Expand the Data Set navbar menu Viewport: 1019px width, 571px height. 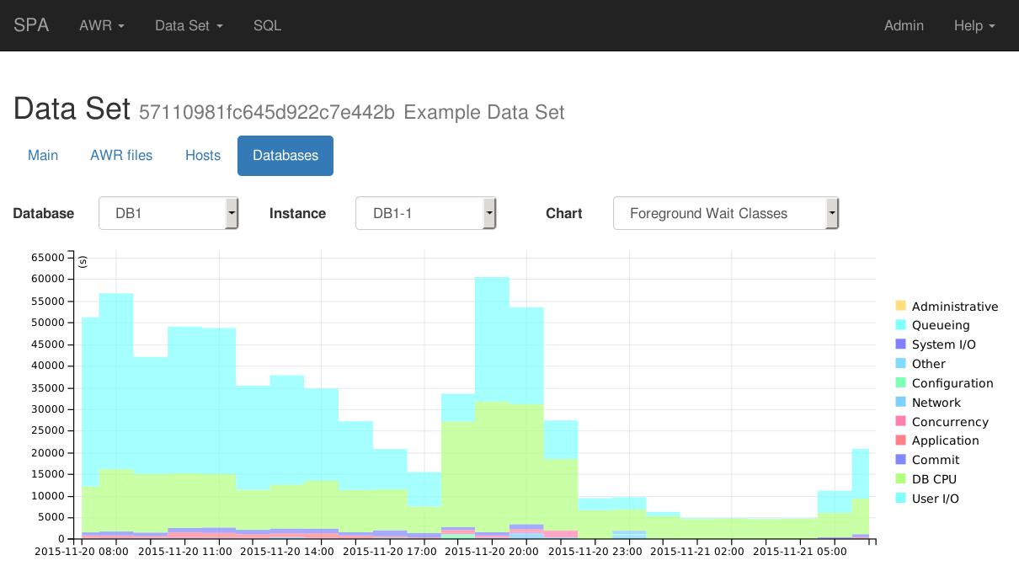point(189,25)
